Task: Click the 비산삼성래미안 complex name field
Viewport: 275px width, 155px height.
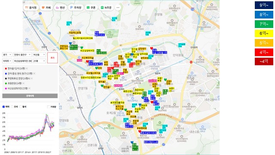Action: (x=22, y=61)
